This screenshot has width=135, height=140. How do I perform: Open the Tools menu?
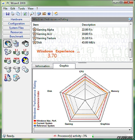21,8
